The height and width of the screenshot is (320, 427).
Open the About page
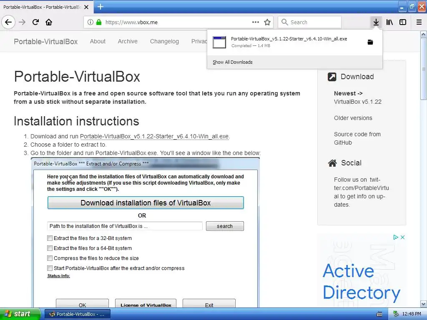coord(98,41)
